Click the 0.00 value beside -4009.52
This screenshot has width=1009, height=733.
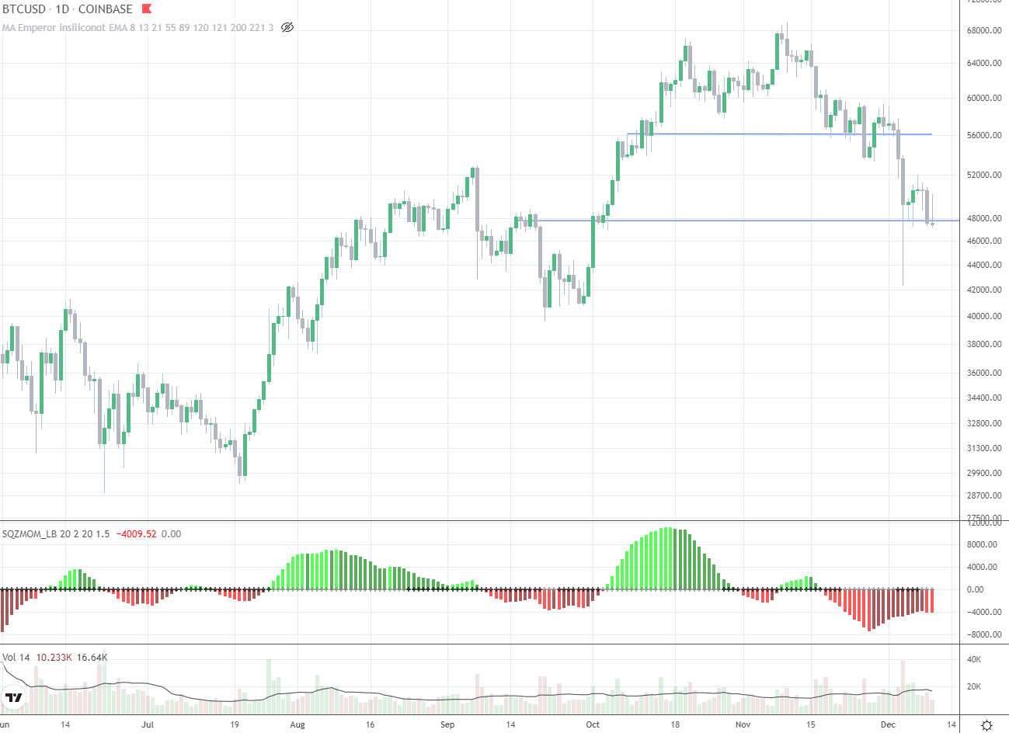click(171, 533)
